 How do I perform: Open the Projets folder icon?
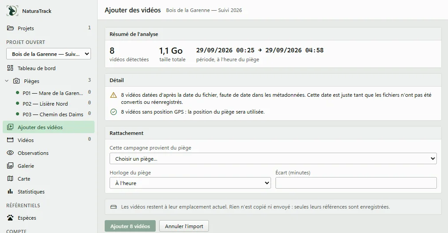pyautogui.click(x=10, y=28)
